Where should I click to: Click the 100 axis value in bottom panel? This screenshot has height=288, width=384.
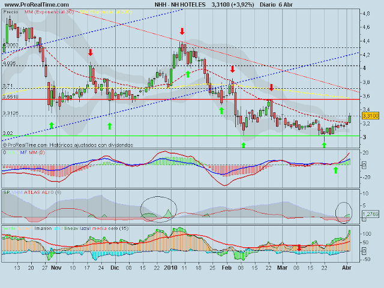point(367,234)
